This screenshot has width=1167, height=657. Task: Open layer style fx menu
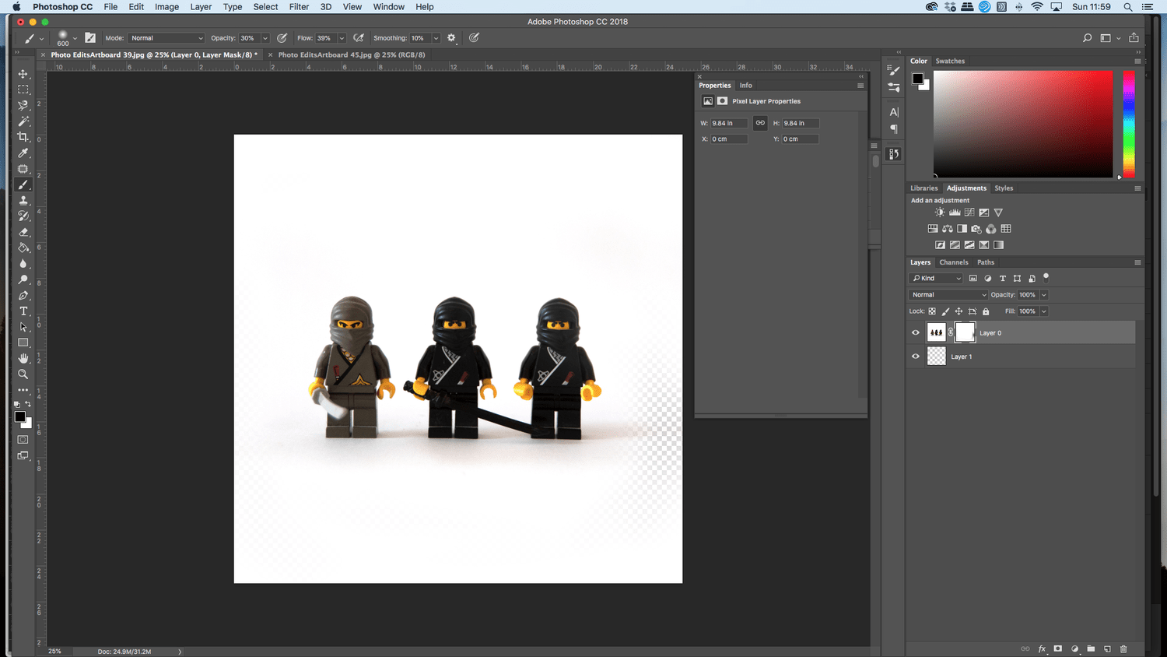(1042, 648)
